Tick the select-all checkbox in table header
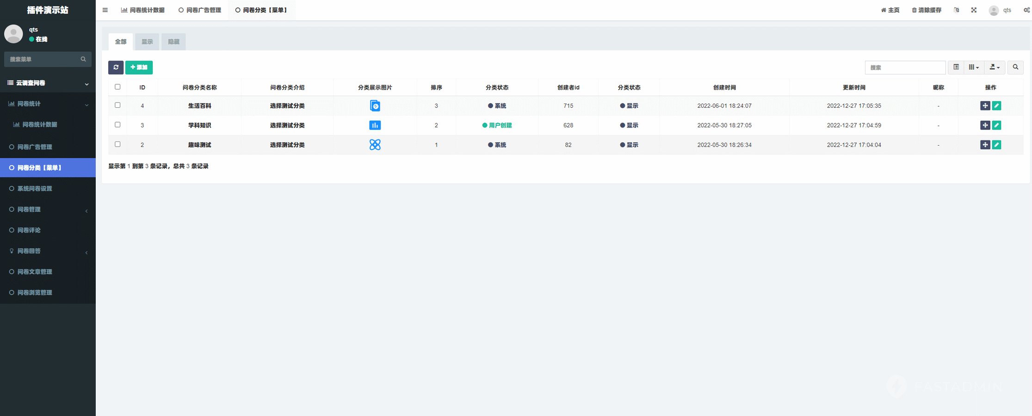The image size is (1032, 416). (x=117, y=87)
